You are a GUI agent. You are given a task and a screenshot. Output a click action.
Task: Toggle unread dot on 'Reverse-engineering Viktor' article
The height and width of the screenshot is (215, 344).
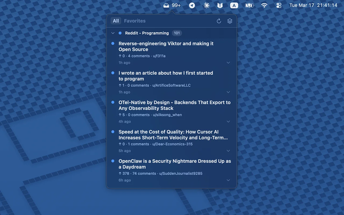(x=113, y=43)
